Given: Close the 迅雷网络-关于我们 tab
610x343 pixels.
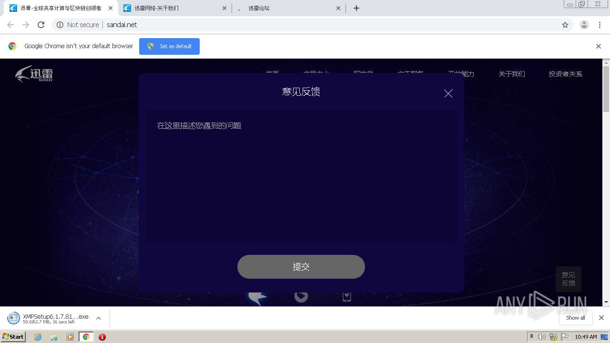Looking at the screenshot, I should 224,8.
